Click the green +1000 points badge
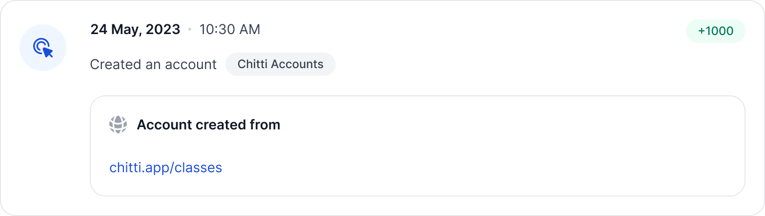 tap(715, 31)
